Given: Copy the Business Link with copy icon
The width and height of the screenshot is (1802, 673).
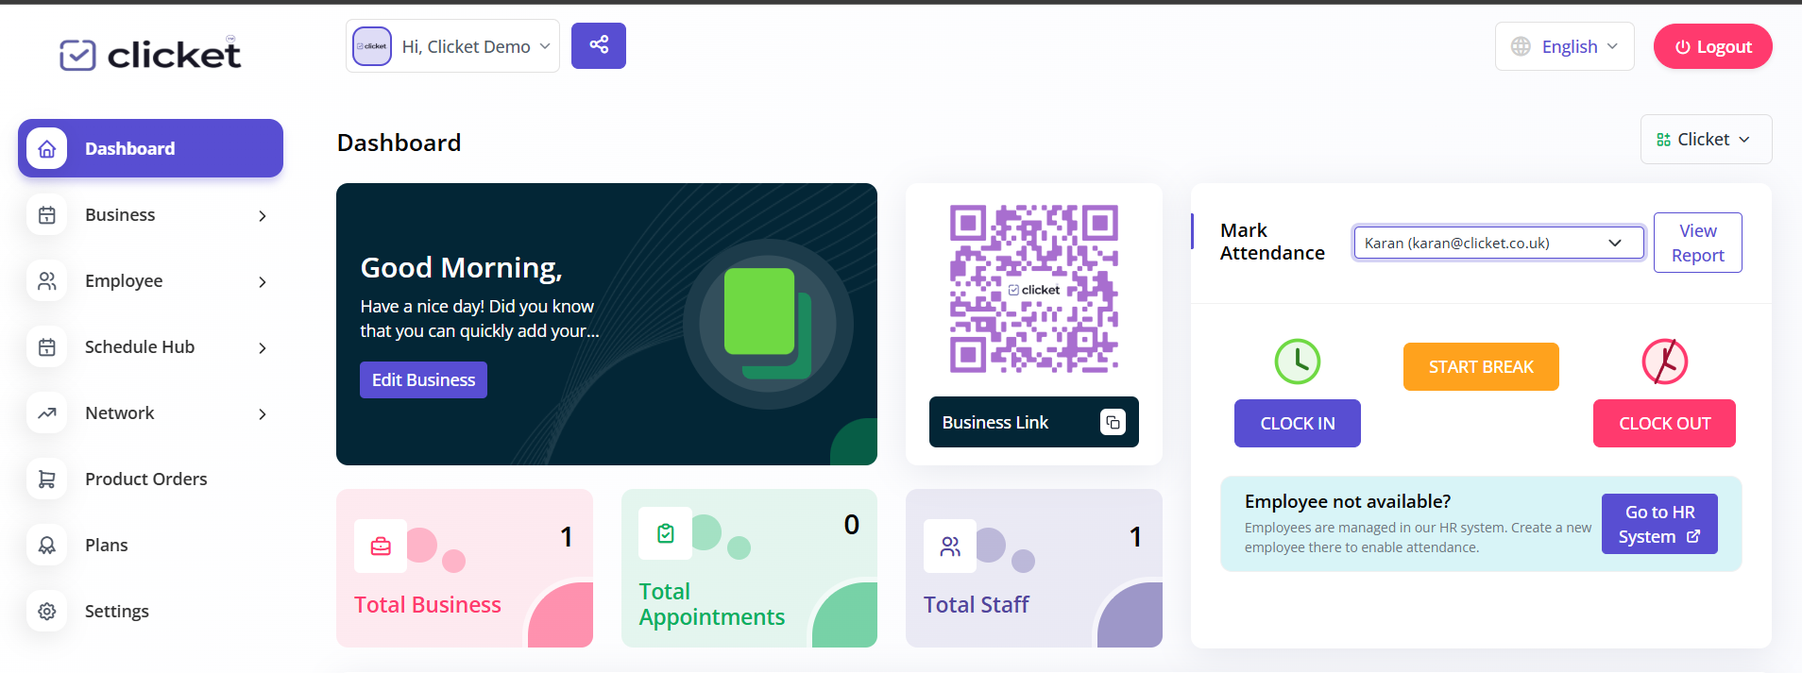Looking at the screenshot, I should click(x=1113, y=422).
